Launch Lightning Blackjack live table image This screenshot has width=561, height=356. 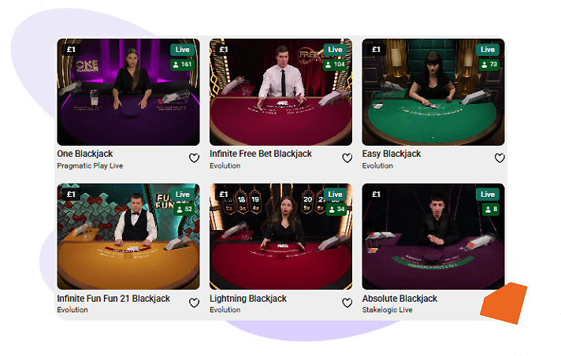coord(280,236)
